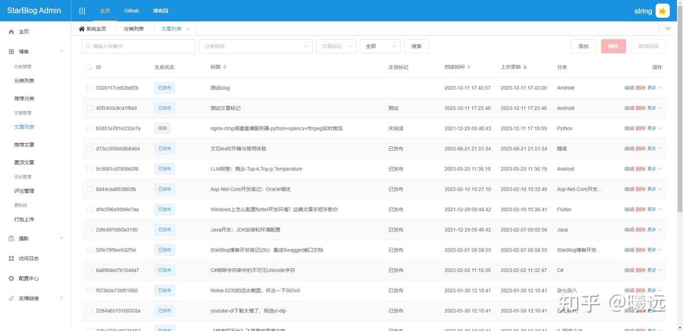Open the 文章标记 dropdown

coord(337,46)
